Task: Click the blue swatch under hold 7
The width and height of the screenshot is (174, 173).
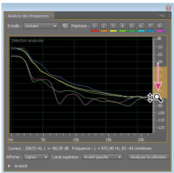Action: [151, 31]
